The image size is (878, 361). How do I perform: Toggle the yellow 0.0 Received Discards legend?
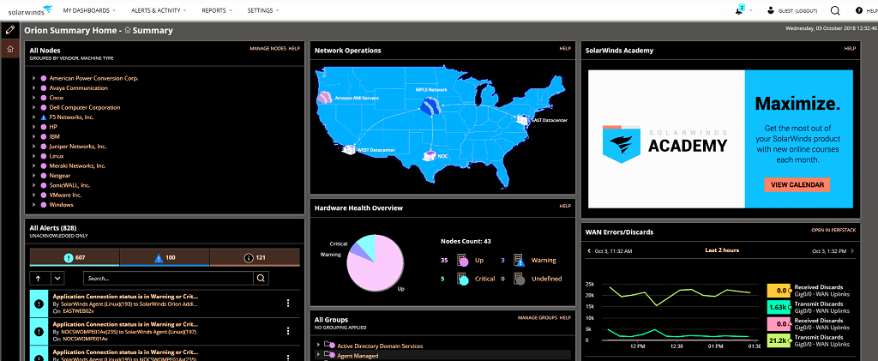click(x=779, y=291)
